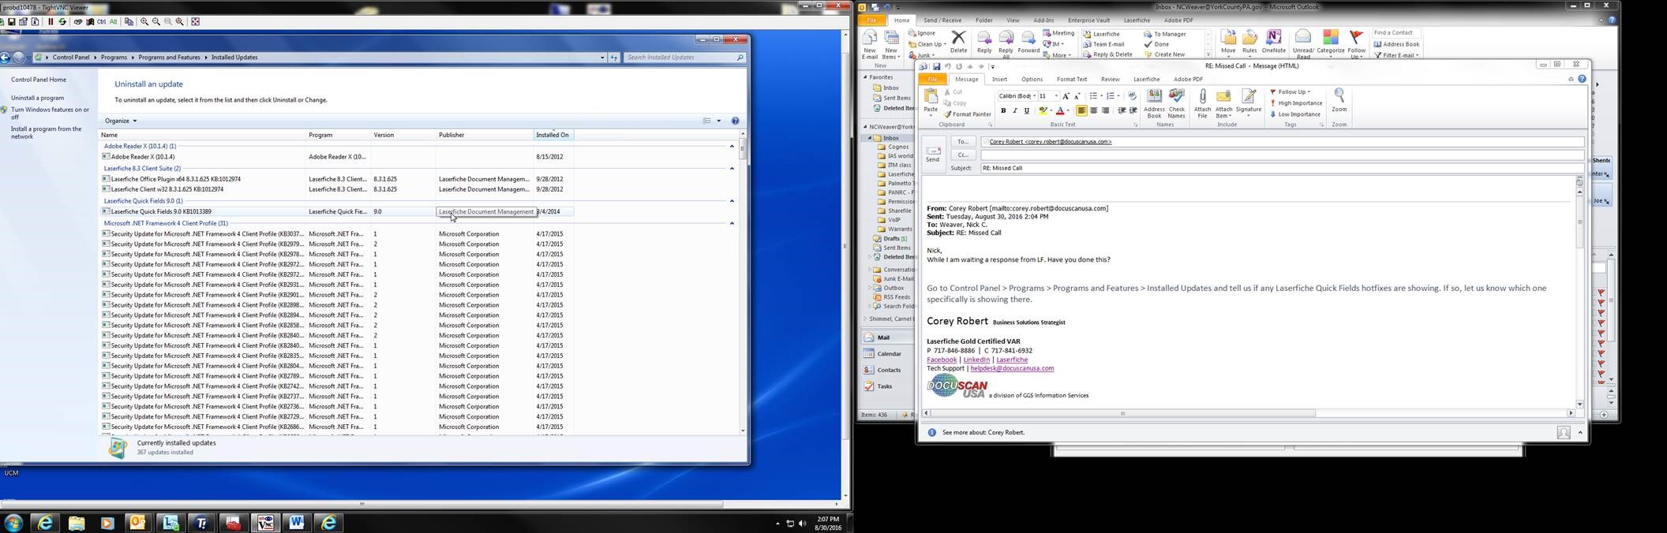Toggle Italic formatting in the message
The height and width of the screenshot is (533, 1667).
click(x=1015, y=111)
